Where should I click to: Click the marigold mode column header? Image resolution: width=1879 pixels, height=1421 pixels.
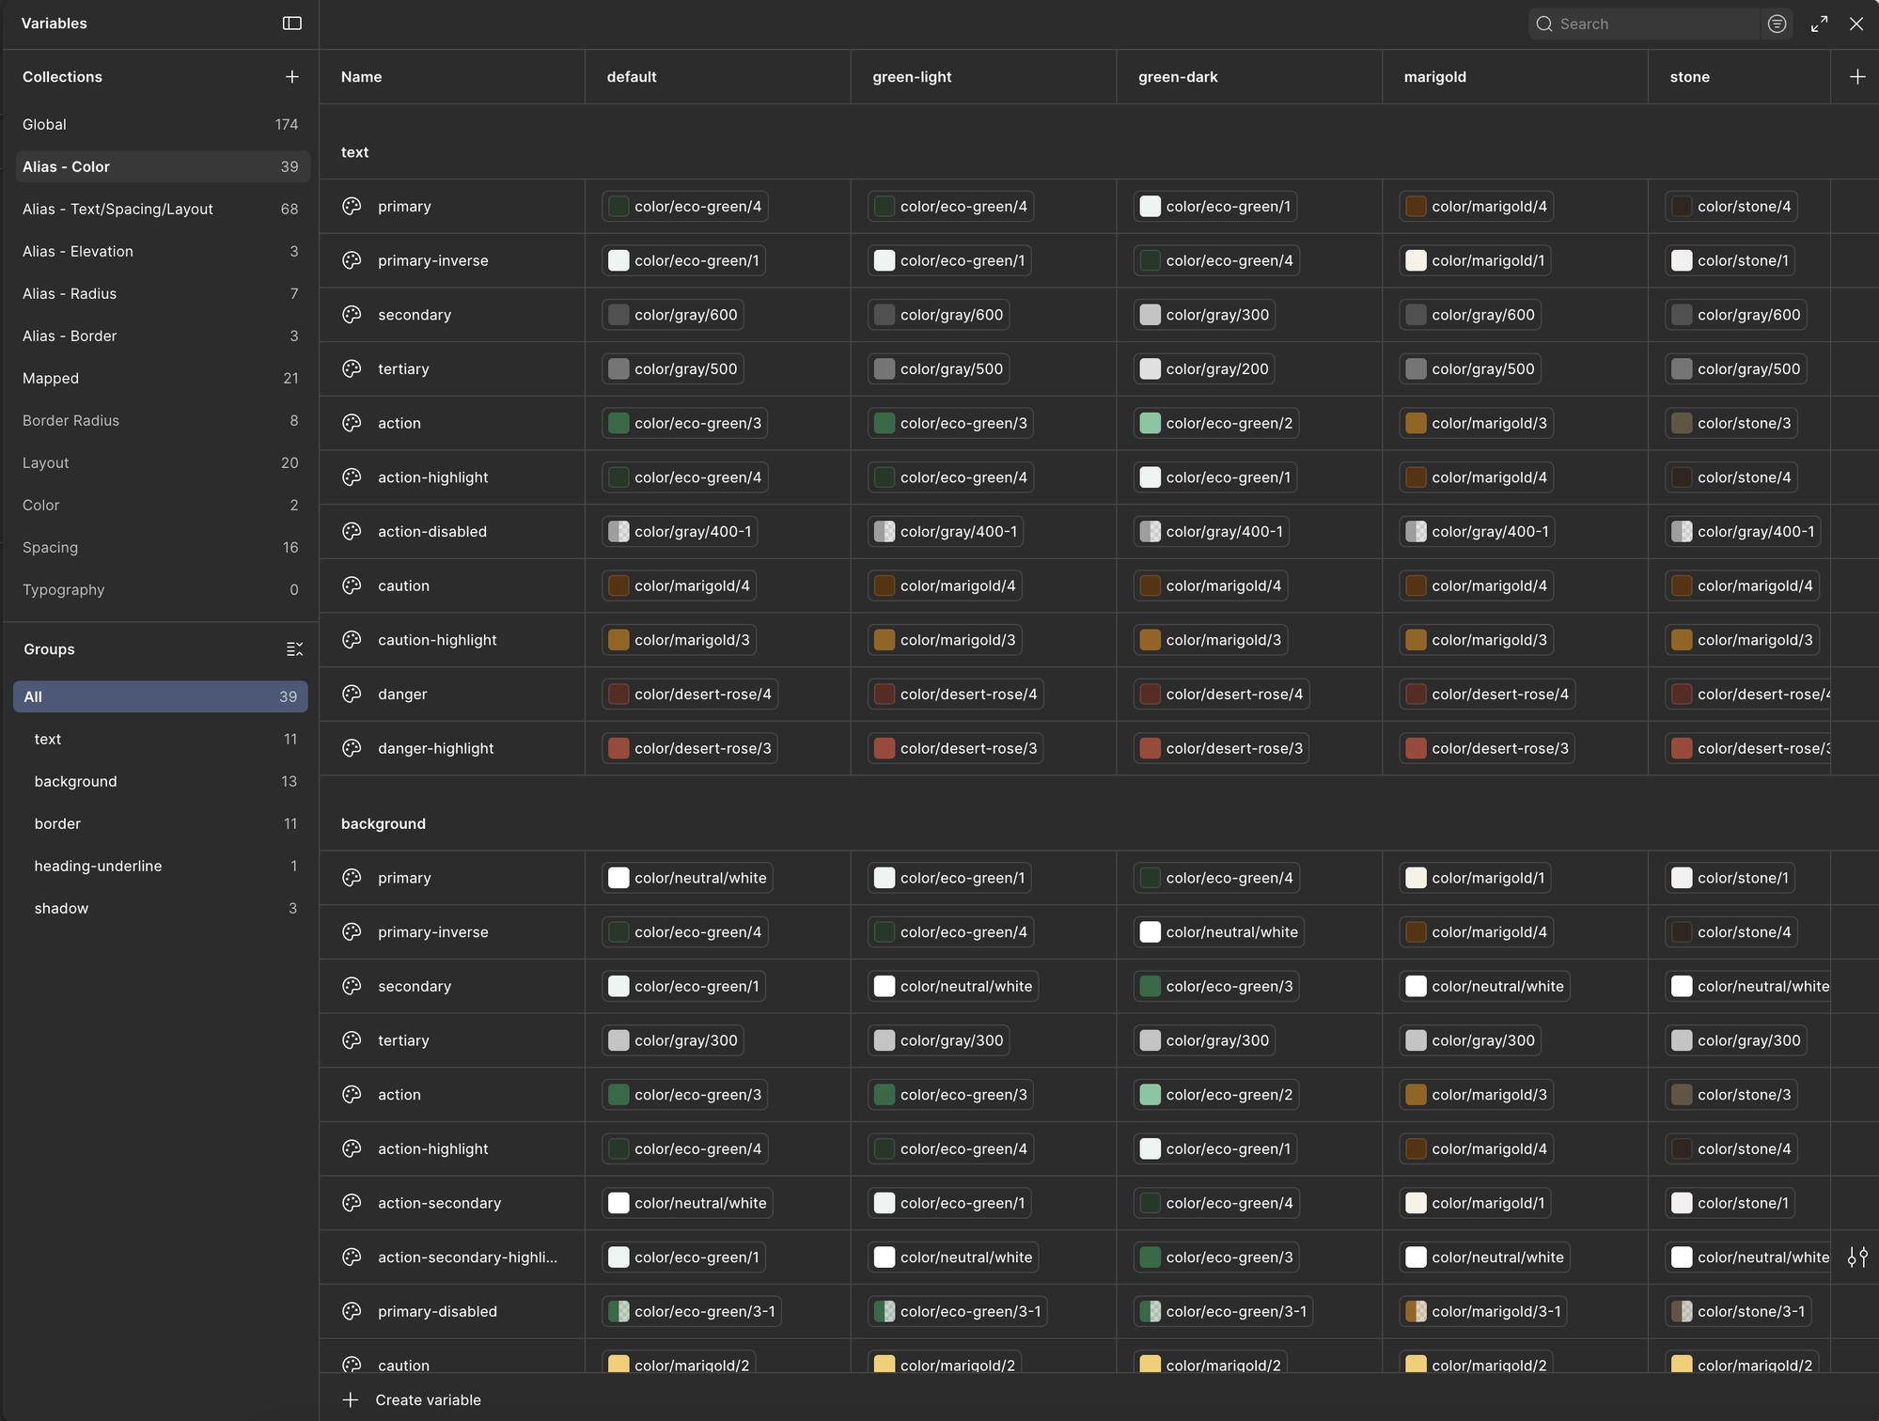point(1515,77)
